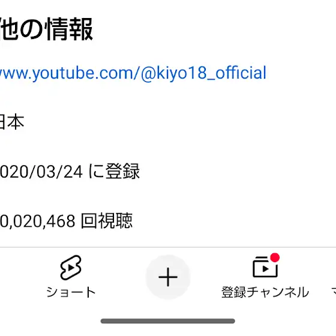The height and width of the screenshot is (336, 336).
Task: Open the youtube.com/@kiyo18_official channel link
Action: (133, 73)
